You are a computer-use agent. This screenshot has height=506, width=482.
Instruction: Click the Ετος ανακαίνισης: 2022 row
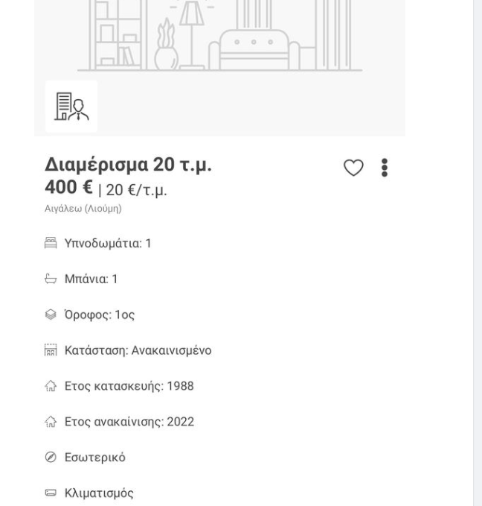pos(119,422)
